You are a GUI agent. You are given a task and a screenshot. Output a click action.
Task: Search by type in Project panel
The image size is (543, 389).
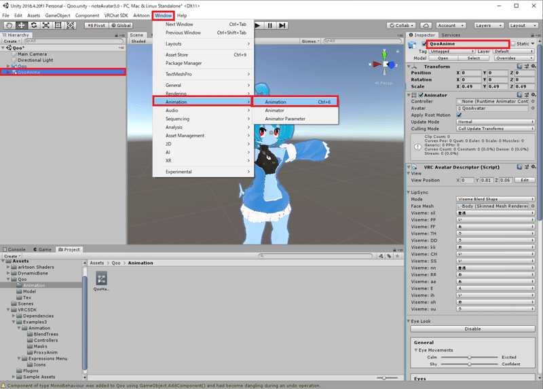click(381, 256)
